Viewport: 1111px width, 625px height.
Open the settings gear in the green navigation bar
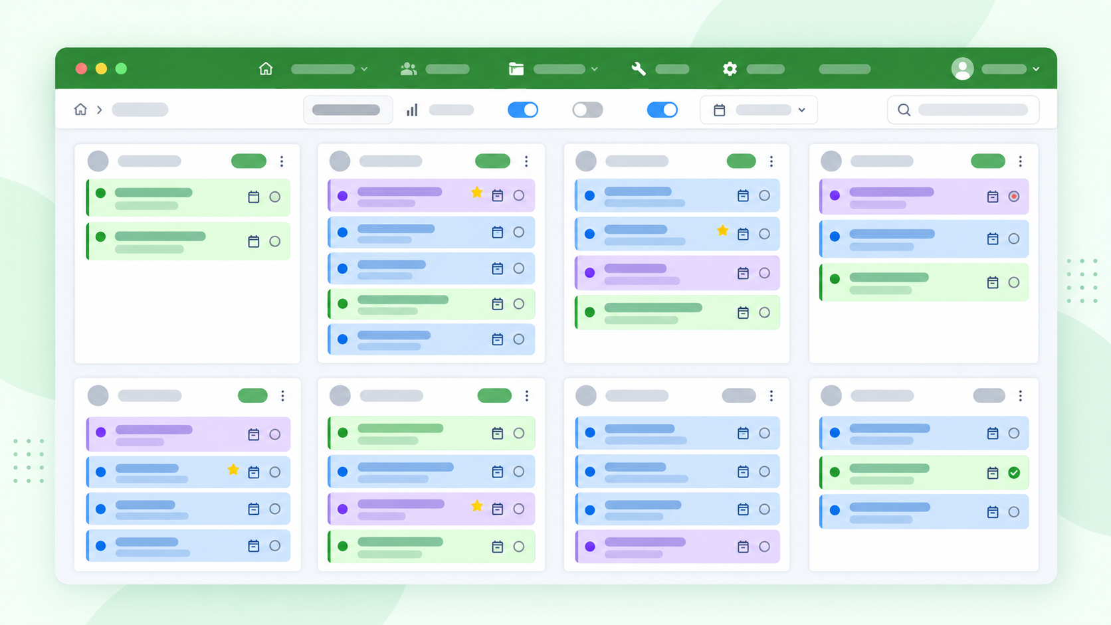pos(730,68)
